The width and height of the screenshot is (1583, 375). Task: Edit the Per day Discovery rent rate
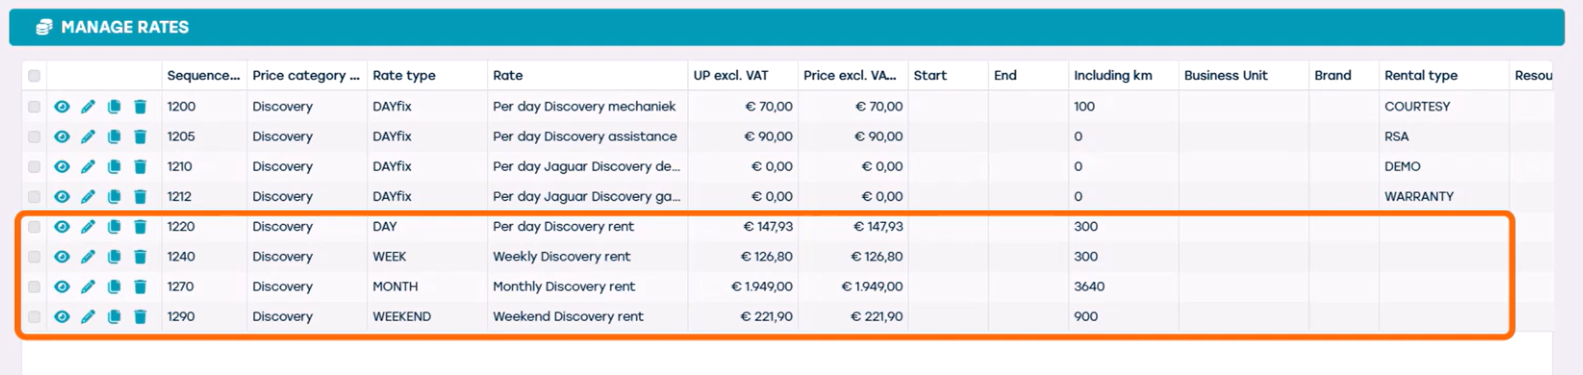pyautogui.click(x=88, y=227)
